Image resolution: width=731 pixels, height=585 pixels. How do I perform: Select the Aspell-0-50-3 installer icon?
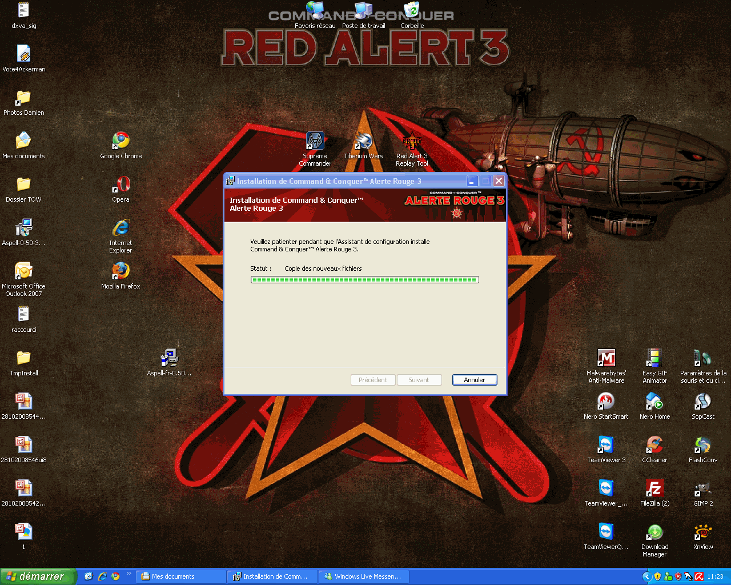(x=23, y=233)
